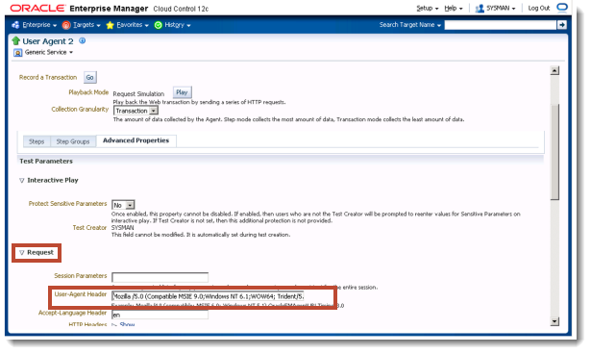Click the Play button
Image resolution: width=591 pixels, height=354 pixels.
182,92
